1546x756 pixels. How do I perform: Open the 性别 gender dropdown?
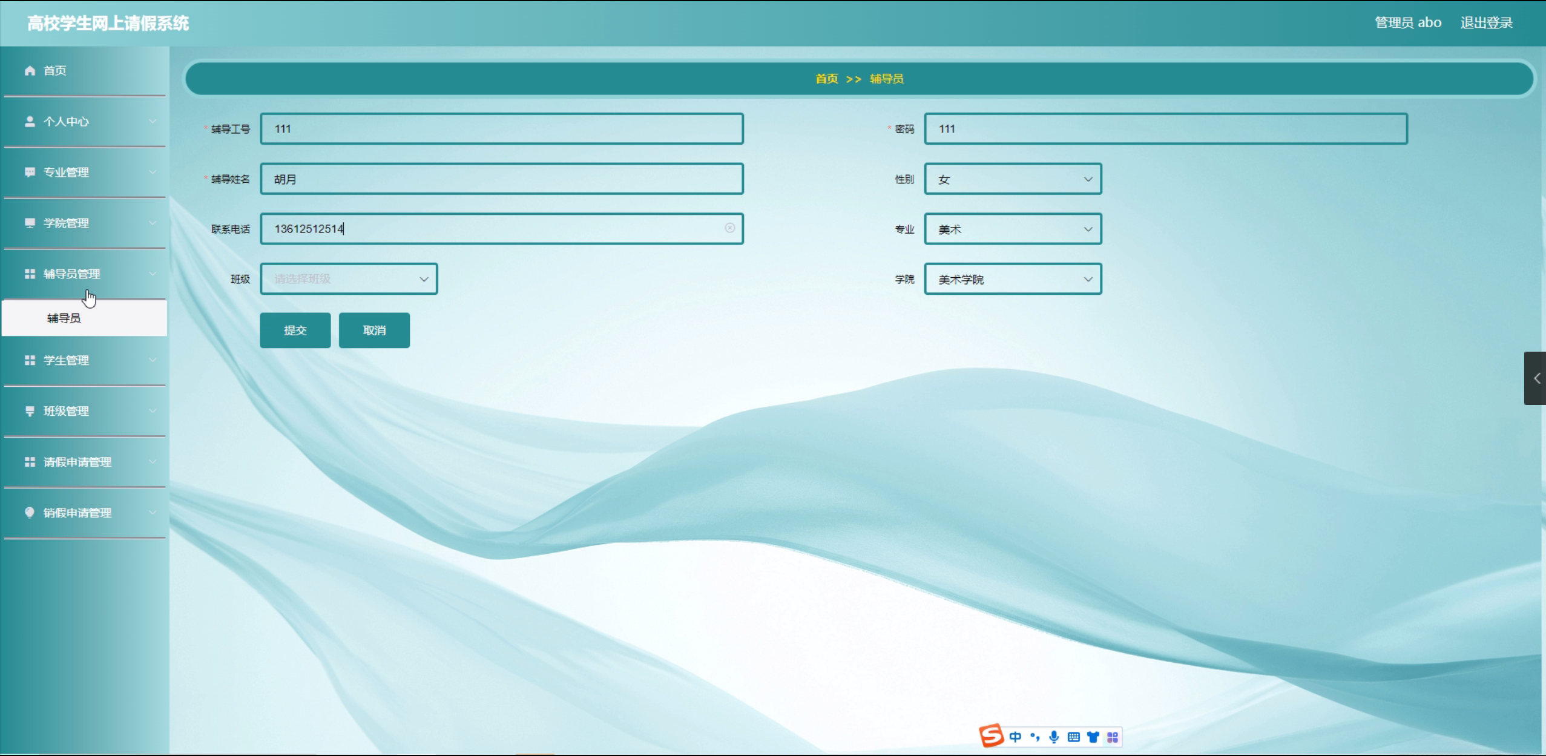[1013, 179]
